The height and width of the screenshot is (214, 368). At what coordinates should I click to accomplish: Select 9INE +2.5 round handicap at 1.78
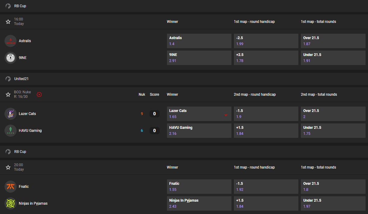266,58
